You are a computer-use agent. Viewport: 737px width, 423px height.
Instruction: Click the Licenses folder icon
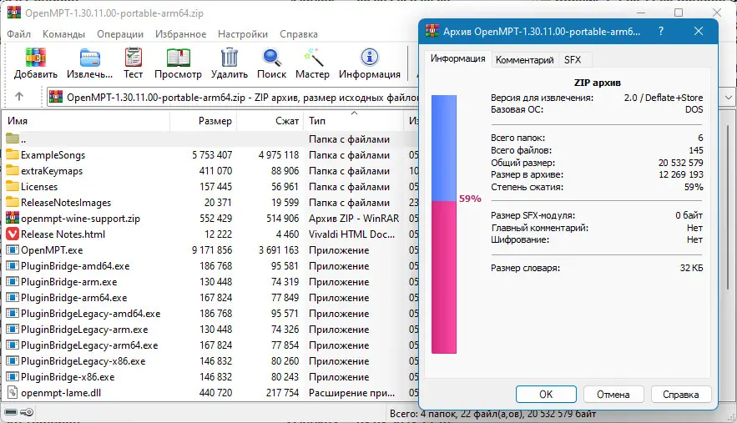(x=13, y=187)
